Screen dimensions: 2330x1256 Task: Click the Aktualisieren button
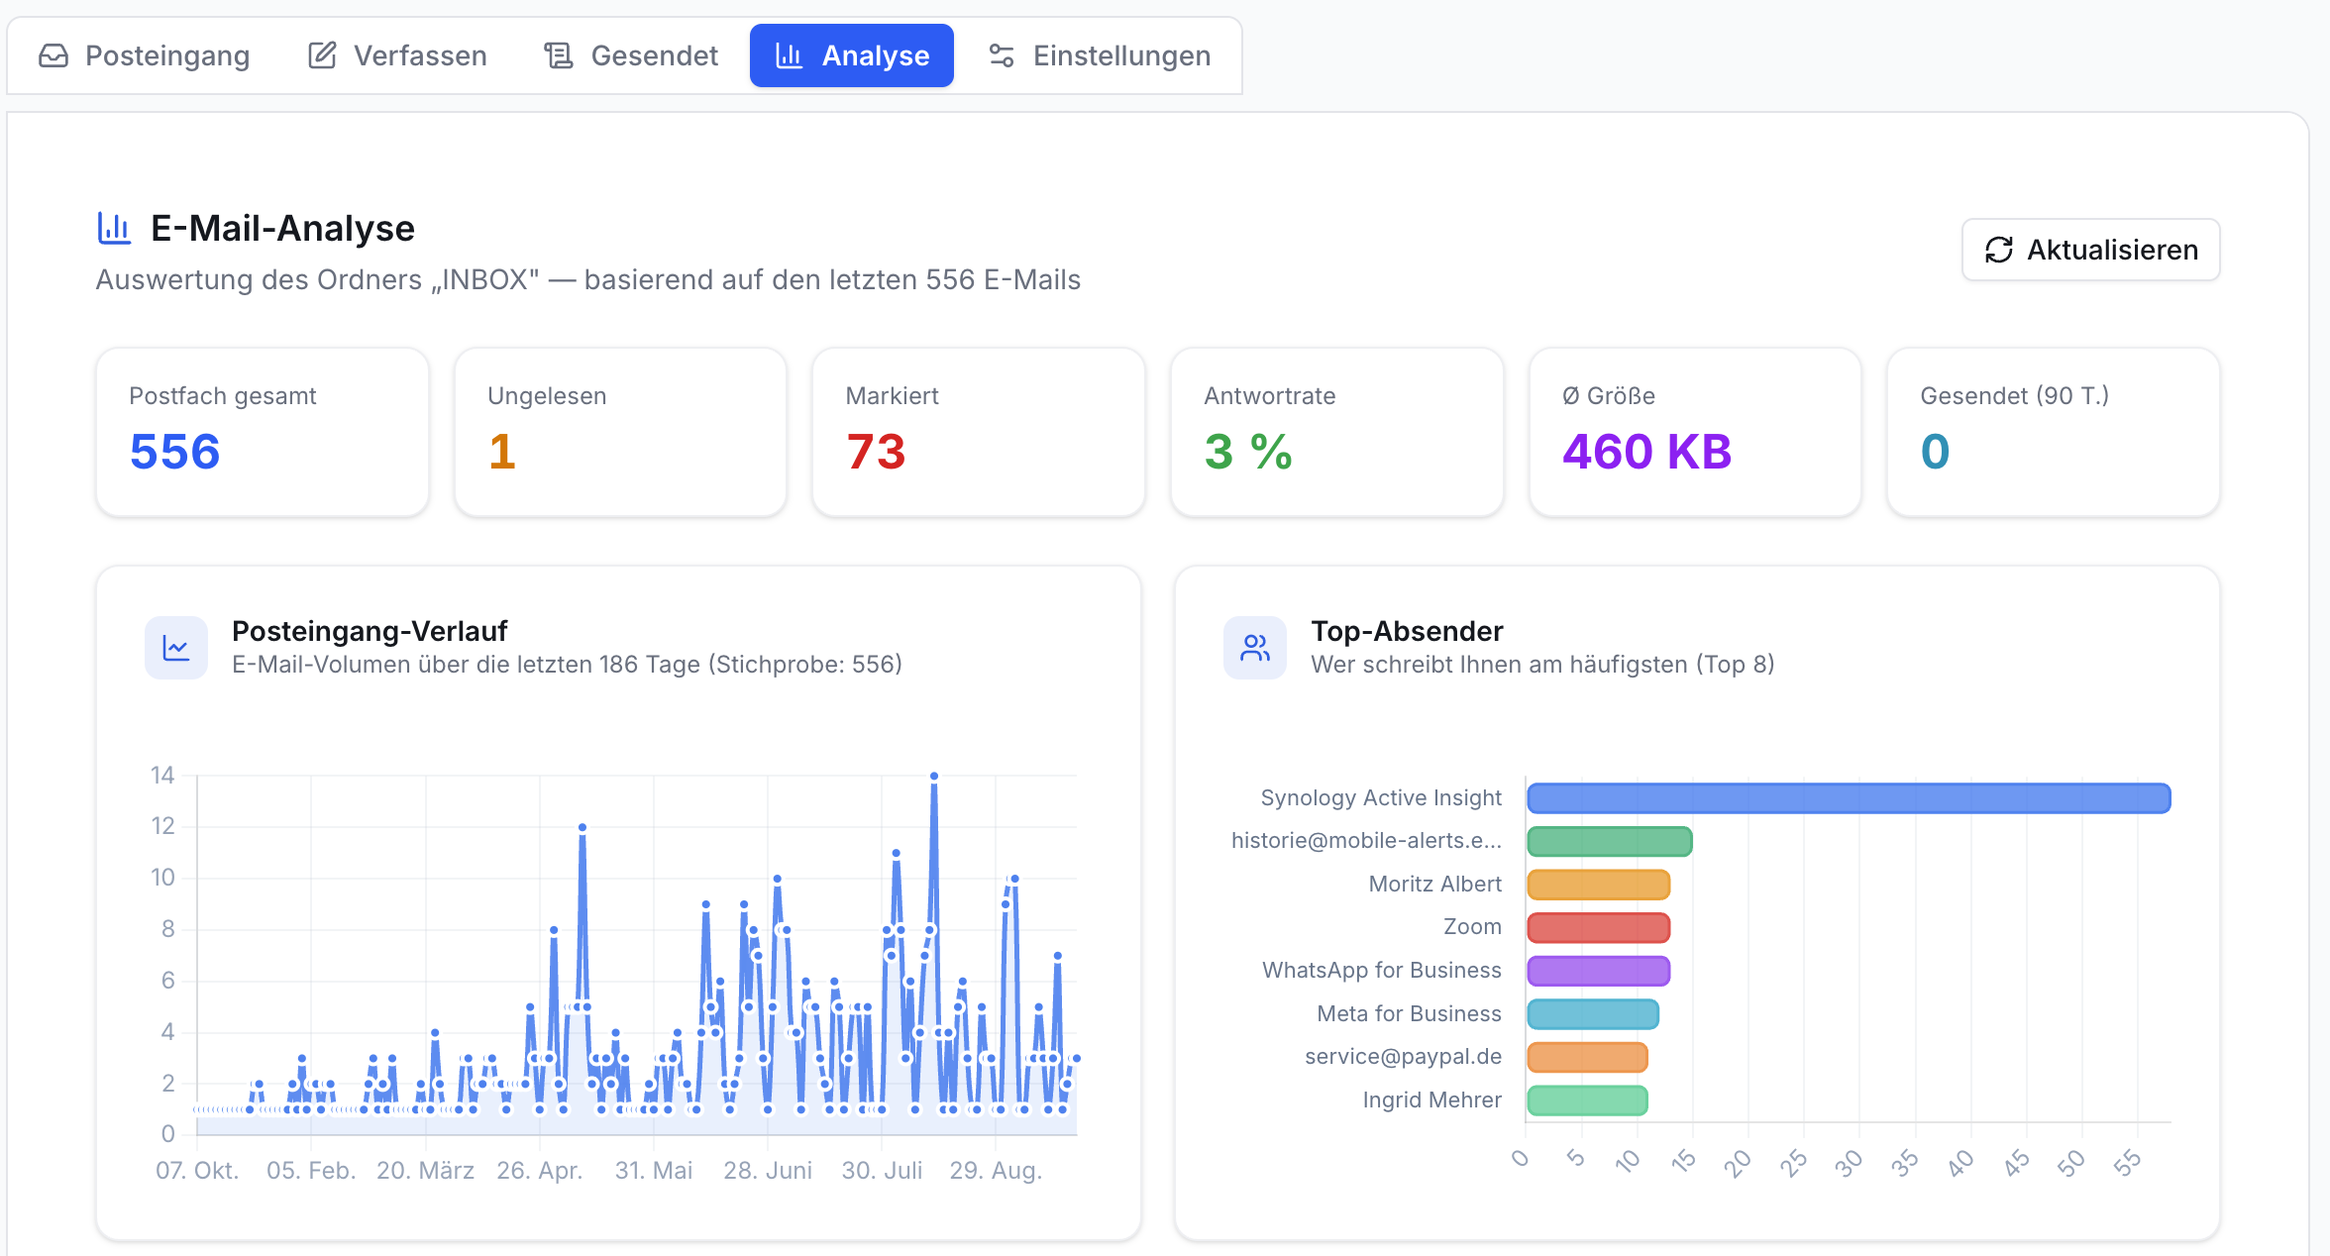(2090, 250)
